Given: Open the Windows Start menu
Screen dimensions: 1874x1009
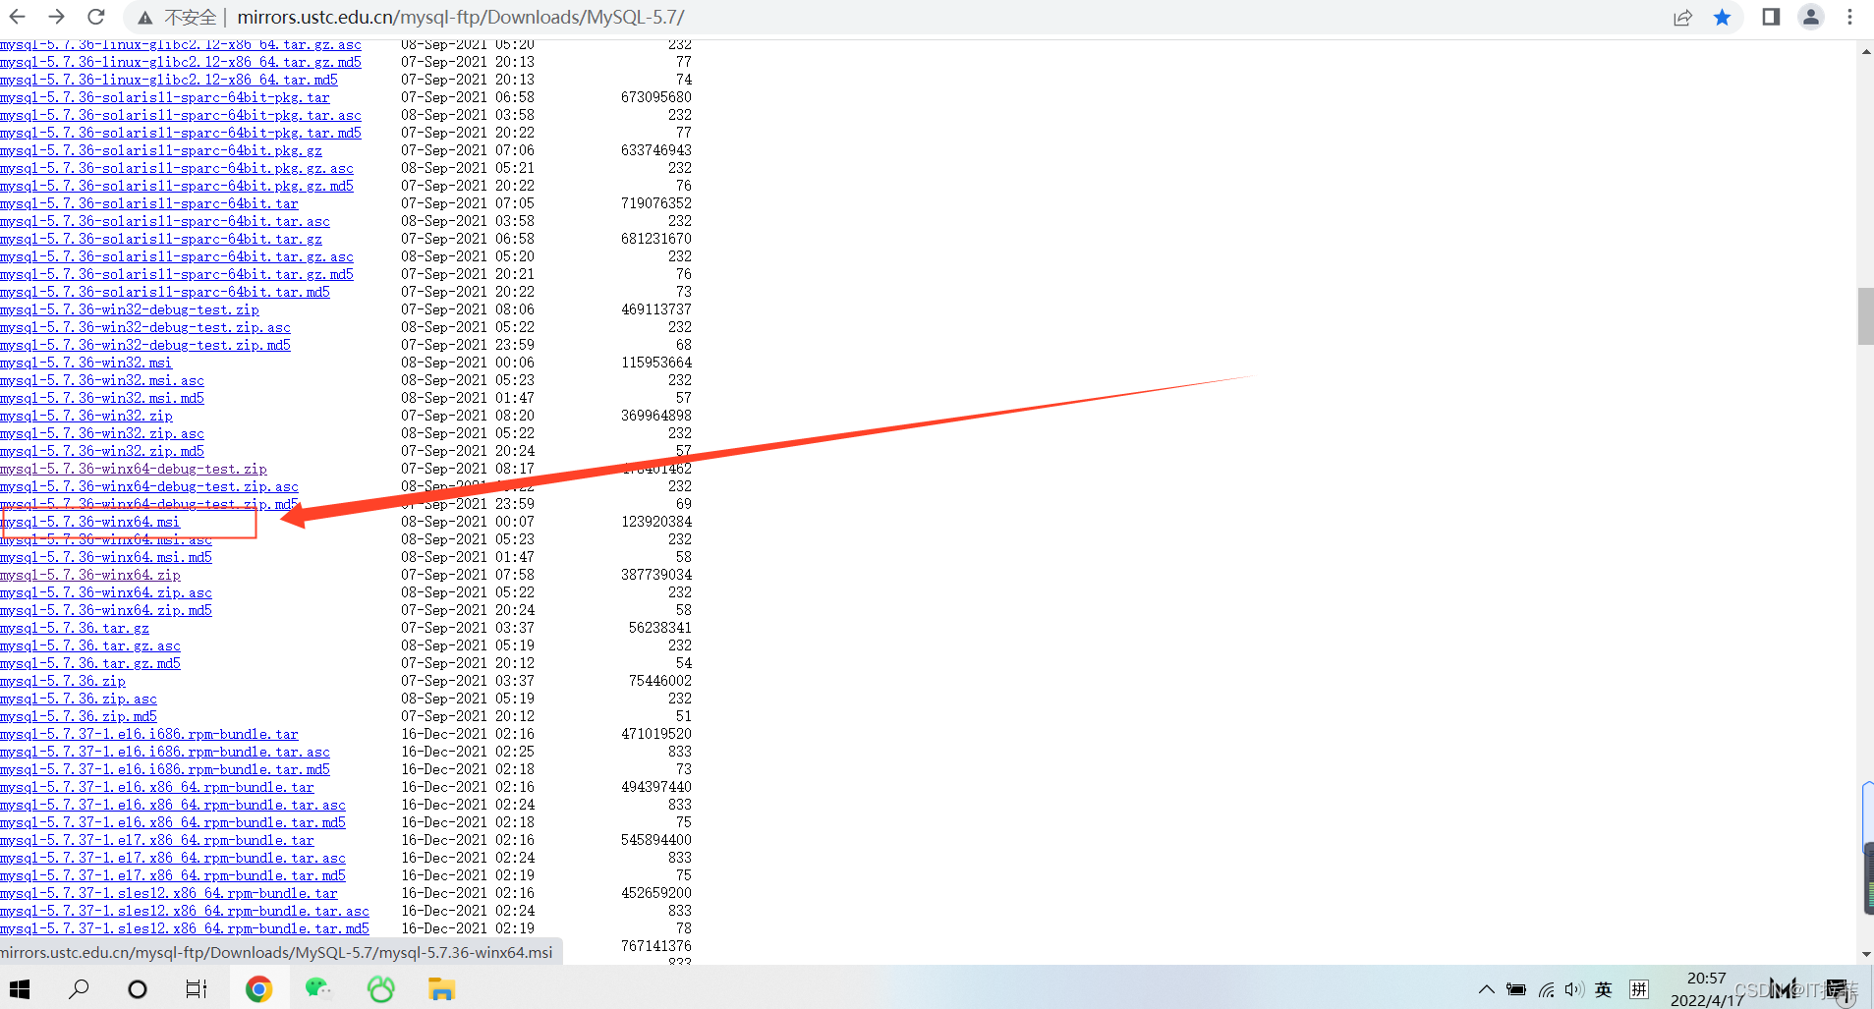Looking at the screenshot, I should 20,988.
